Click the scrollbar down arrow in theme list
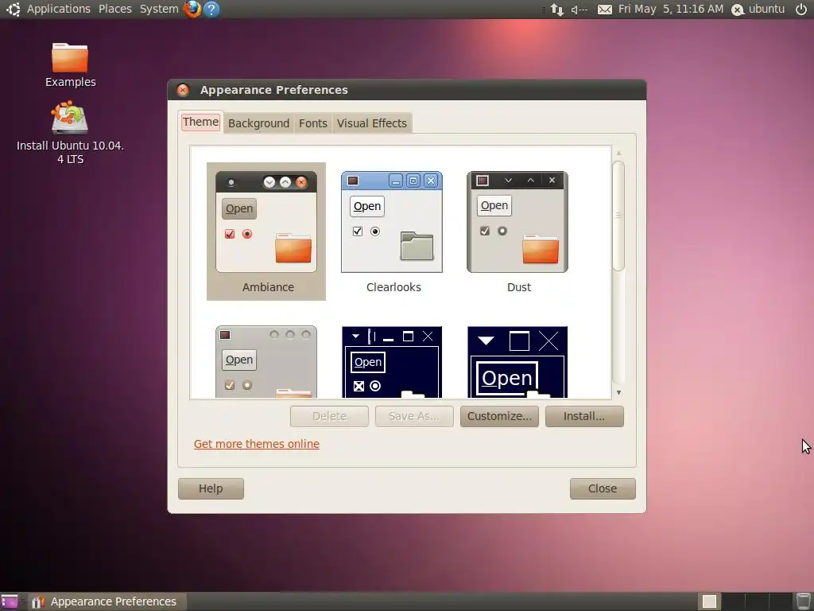 (x=618, y=393)
